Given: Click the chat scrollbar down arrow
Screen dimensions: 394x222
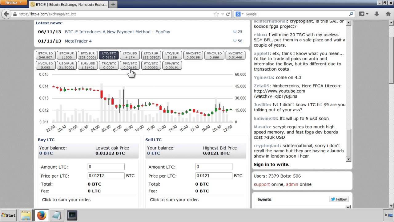Looking at the screenshot, I should (349, 159).
